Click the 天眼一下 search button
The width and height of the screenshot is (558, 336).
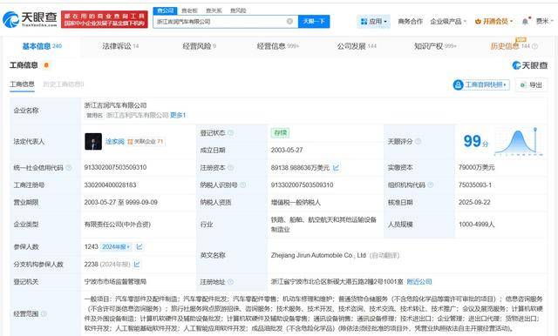click(x=314, y=22)
